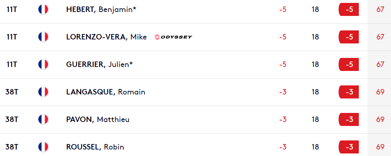Click round score 67 in Guerrier's row
391x156 pixels.
380,64
